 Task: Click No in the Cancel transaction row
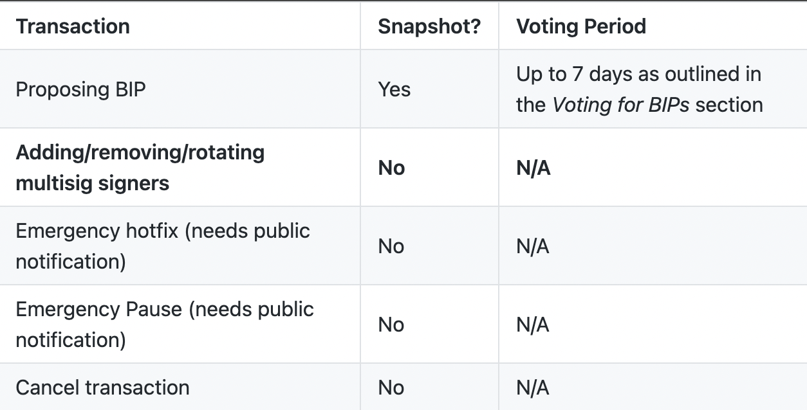click(x=391, y=388)
